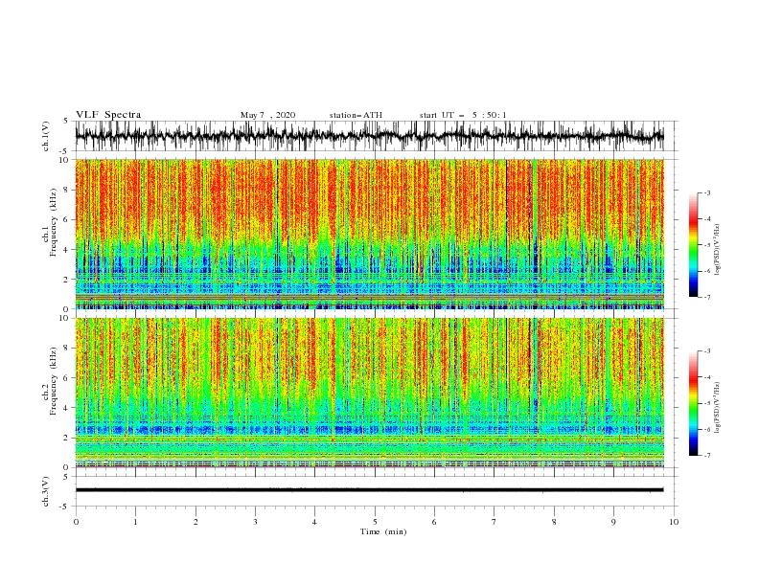Viewport: 759px width, 586px height.
Task: Click the "station=ATH" label
Action: 356,115
